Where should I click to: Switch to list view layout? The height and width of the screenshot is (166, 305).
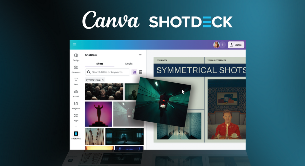[141, 72]
